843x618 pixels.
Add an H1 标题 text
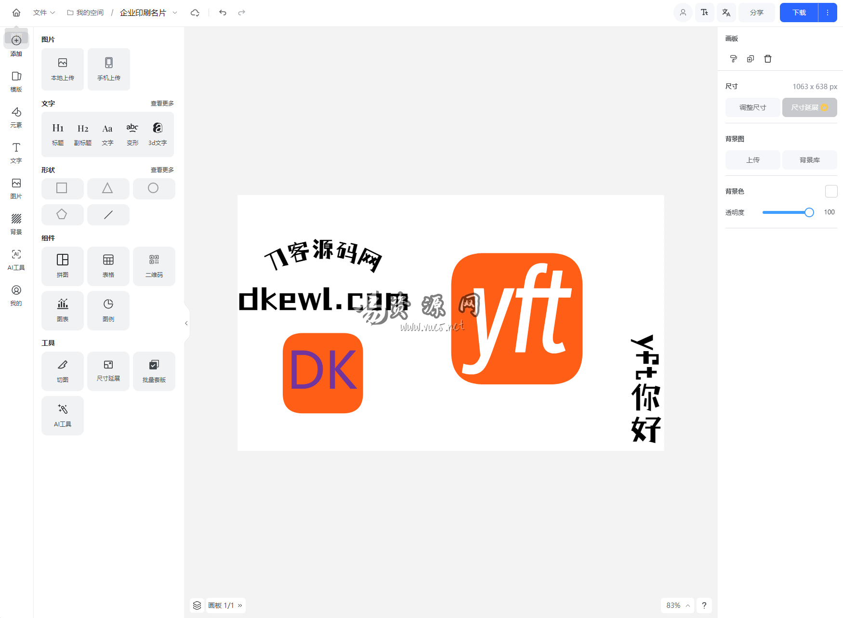coord(58,134)
